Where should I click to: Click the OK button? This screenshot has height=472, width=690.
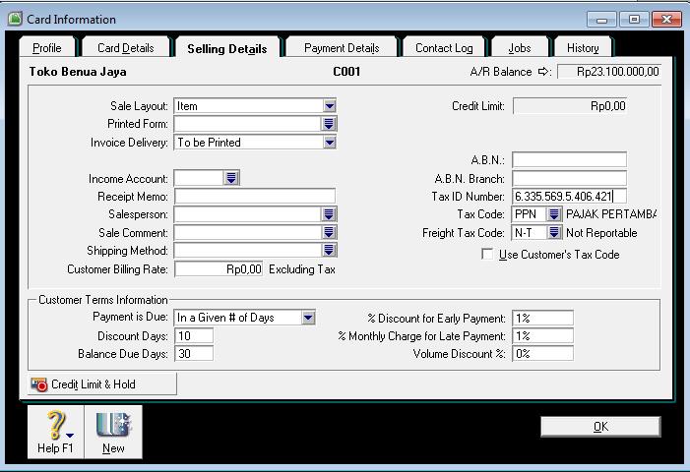pos(600,427)
